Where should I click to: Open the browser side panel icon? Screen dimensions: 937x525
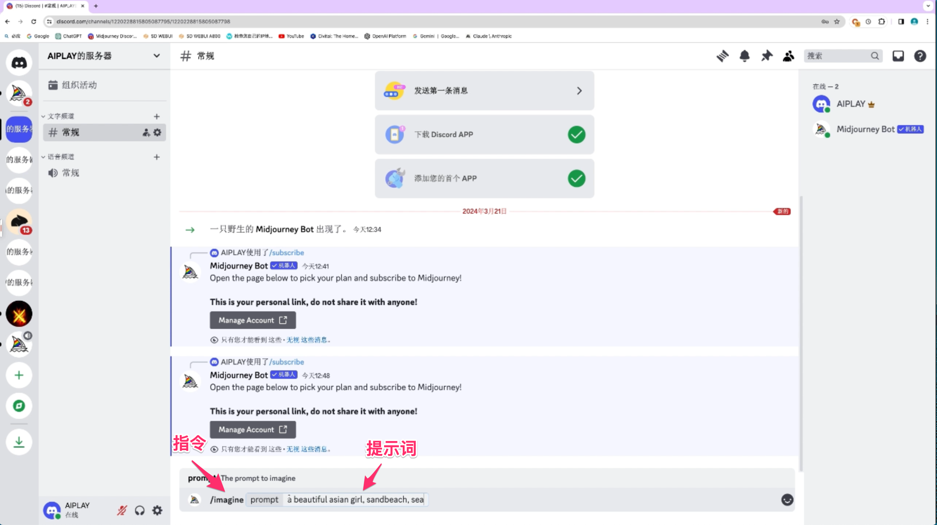901,22
